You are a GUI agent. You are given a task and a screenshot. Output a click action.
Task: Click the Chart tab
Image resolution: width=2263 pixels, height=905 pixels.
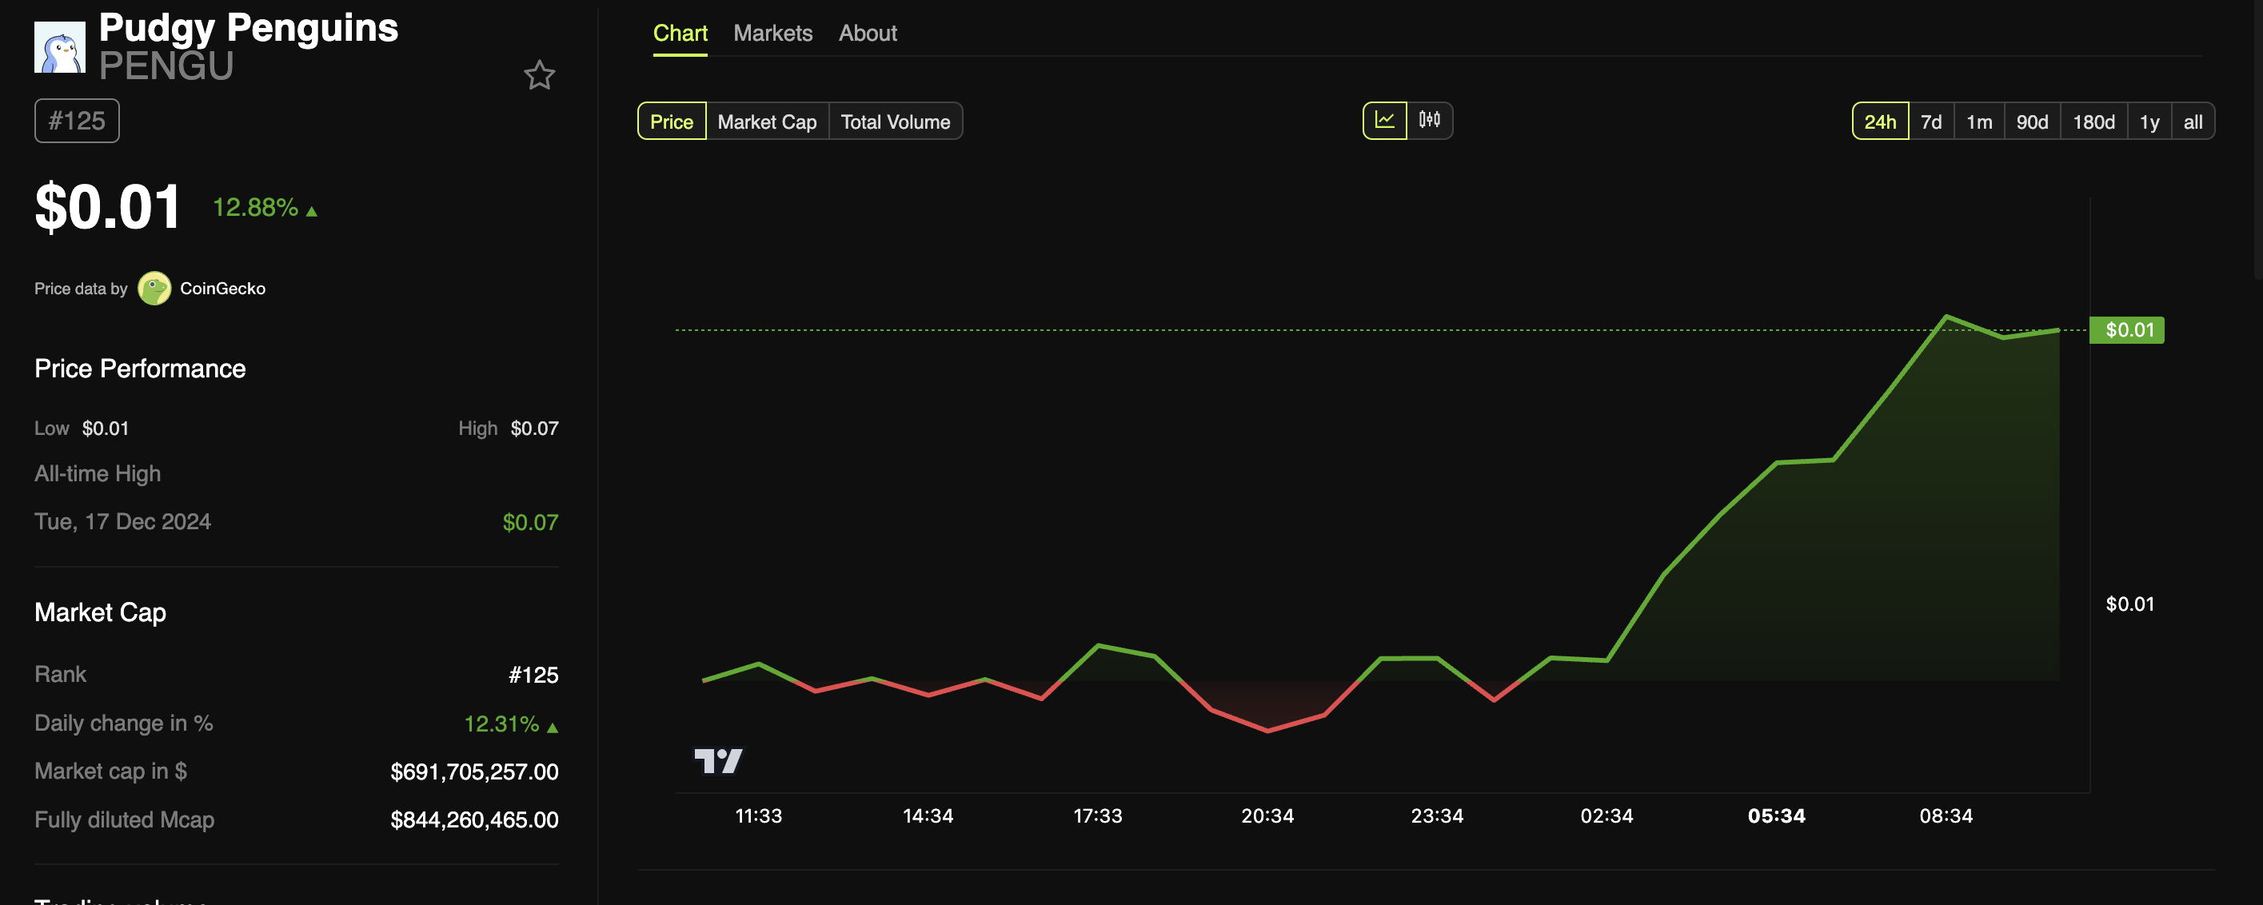(x=678, y=32)
